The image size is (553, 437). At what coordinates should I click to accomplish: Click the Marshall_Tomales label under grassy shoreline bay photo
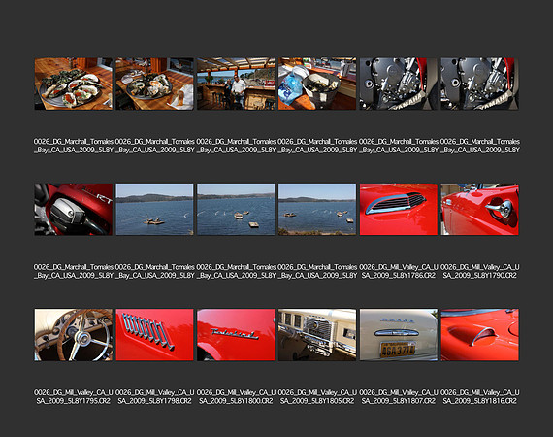pos(317,271)
